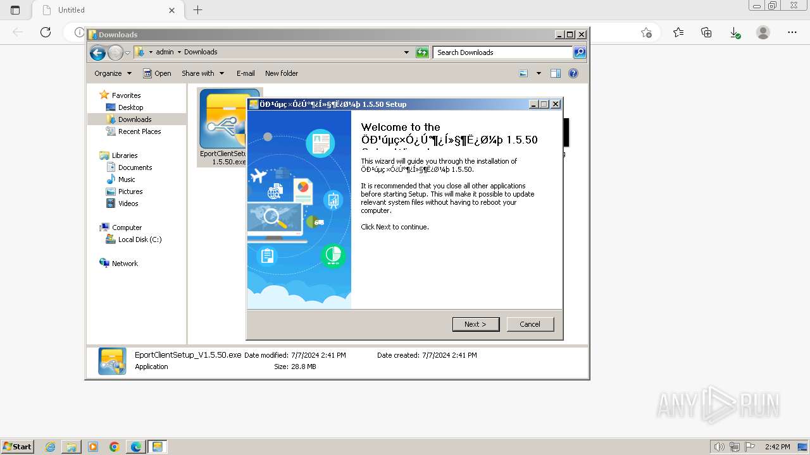The image size is (810, 455).
Task: Open recent locations dropdown in explorer
Action: [127, 52]
